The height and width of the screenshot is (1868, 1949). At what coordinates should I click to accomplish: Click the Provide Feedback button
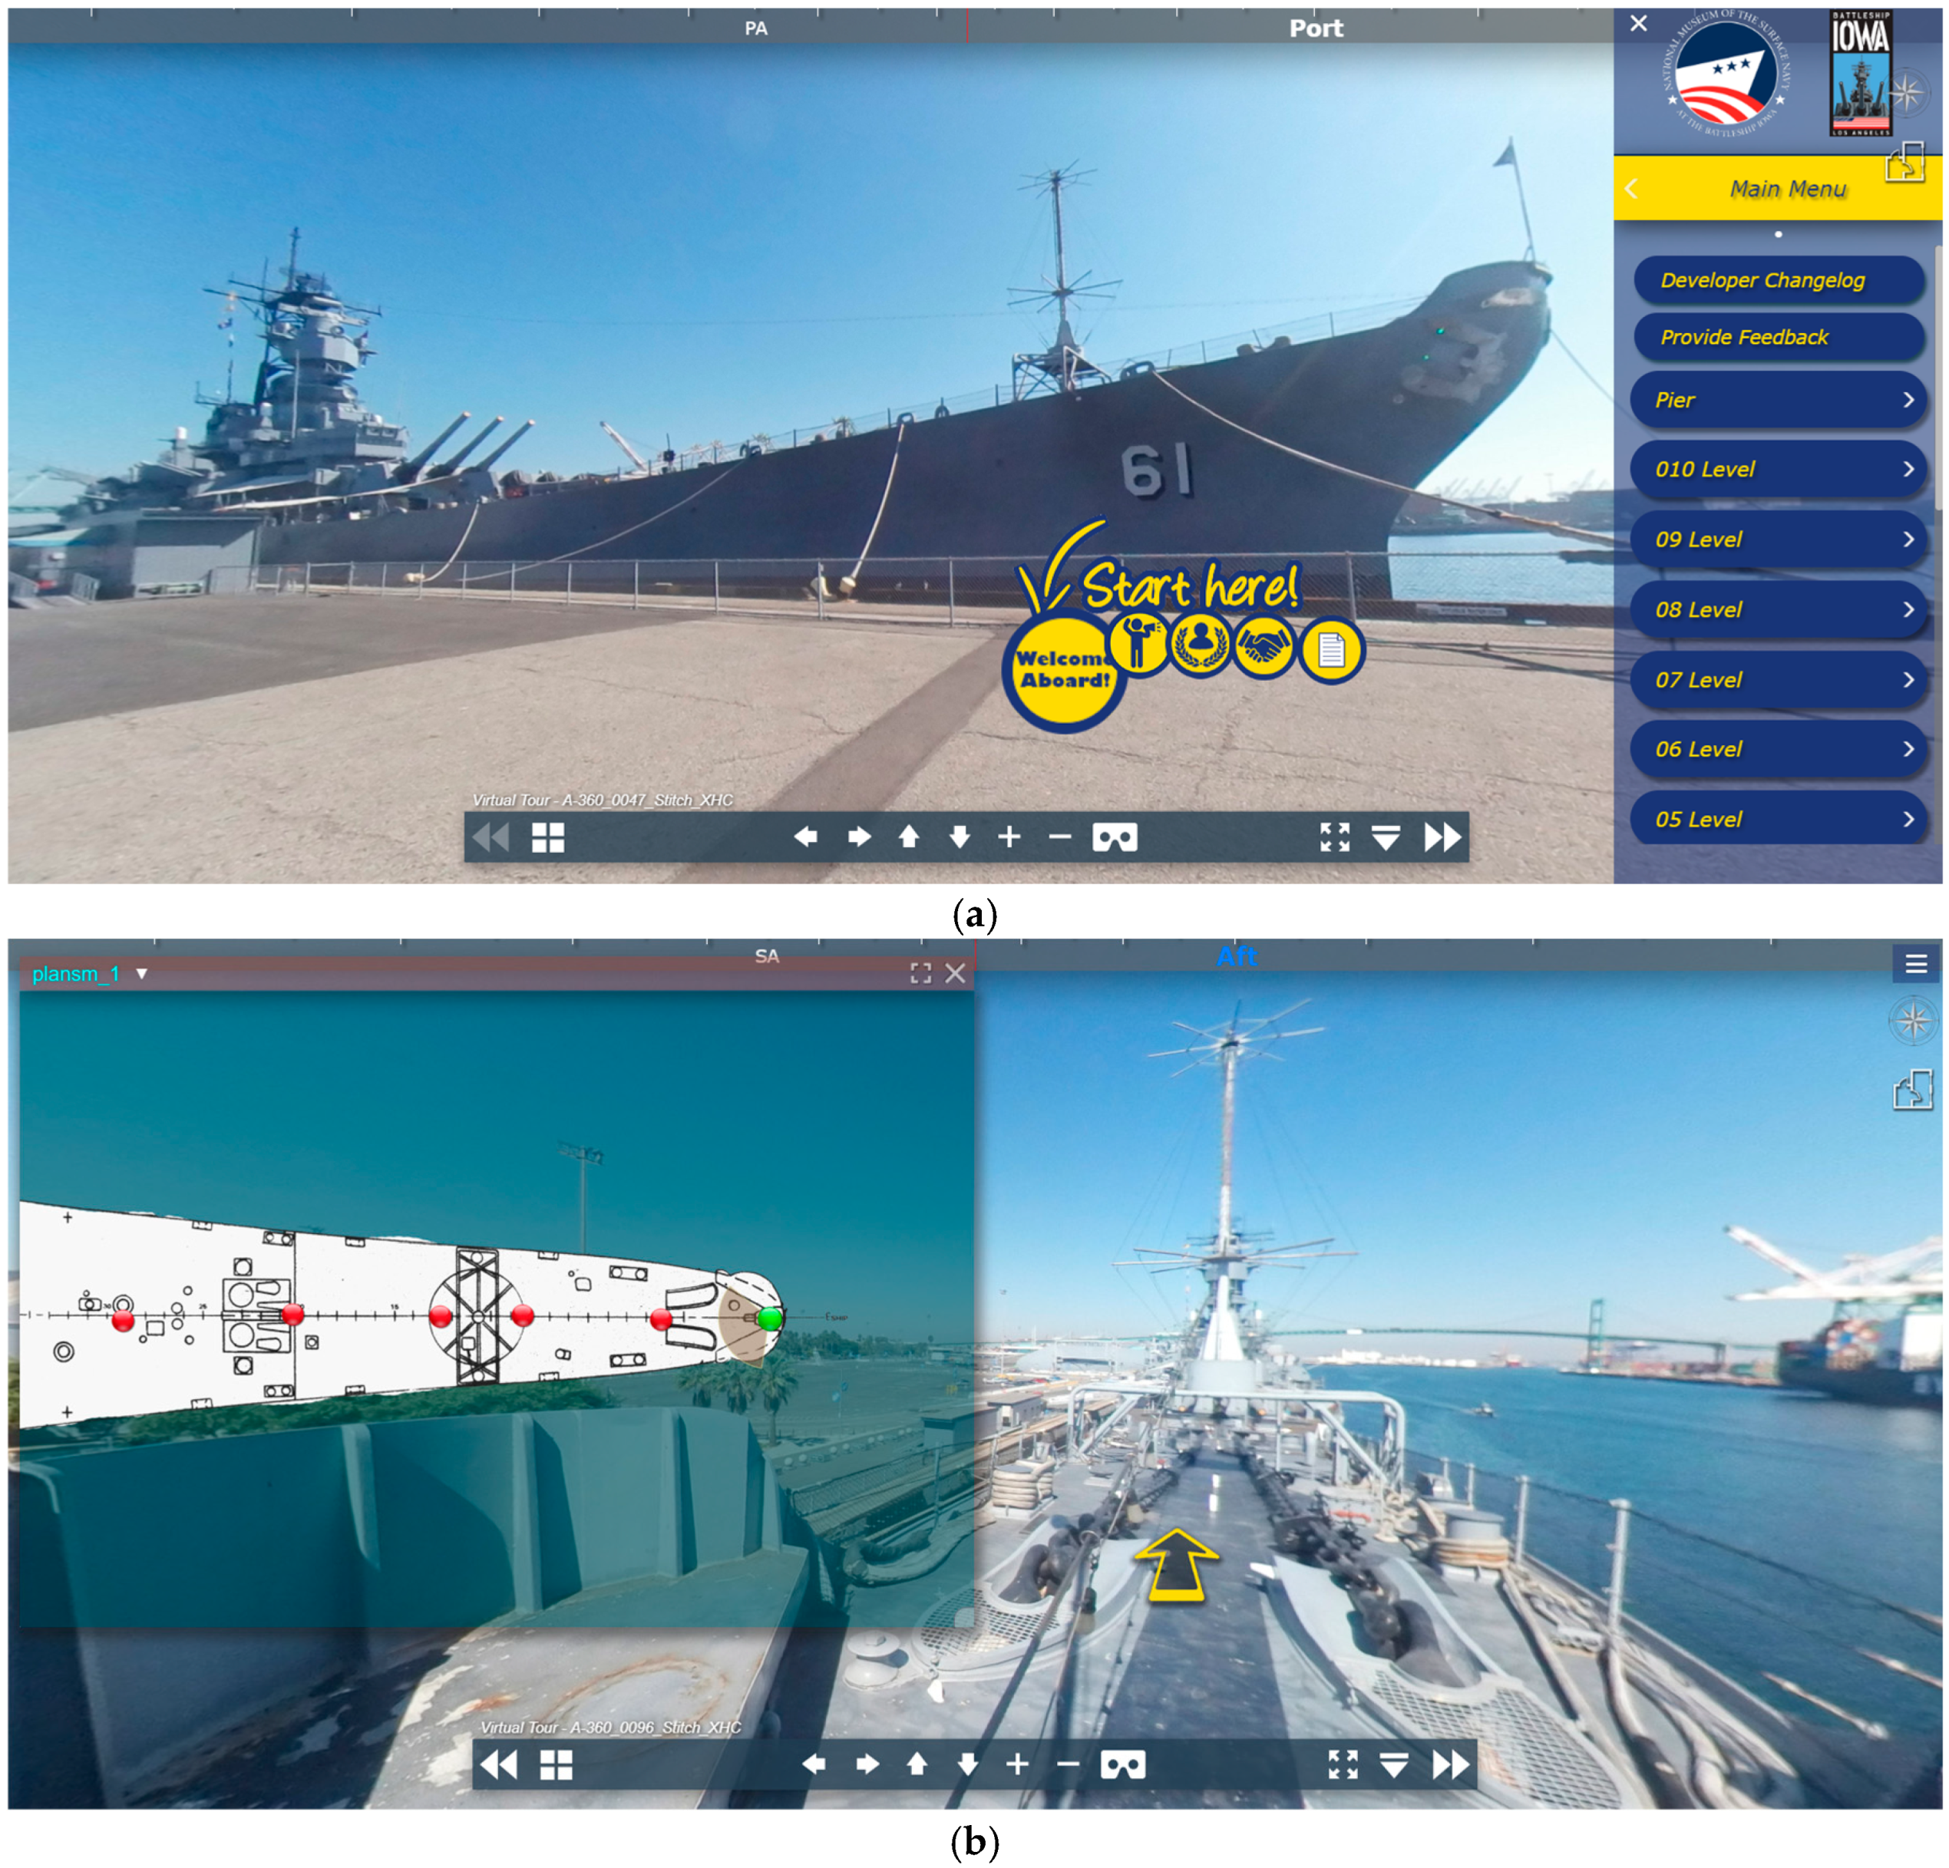1778,337
